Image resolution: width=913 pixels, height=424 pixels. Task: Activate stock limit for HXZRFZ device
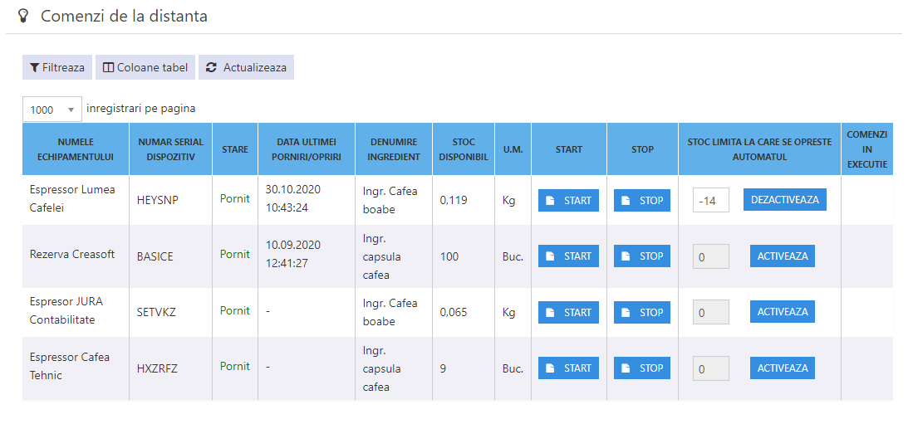782,368
